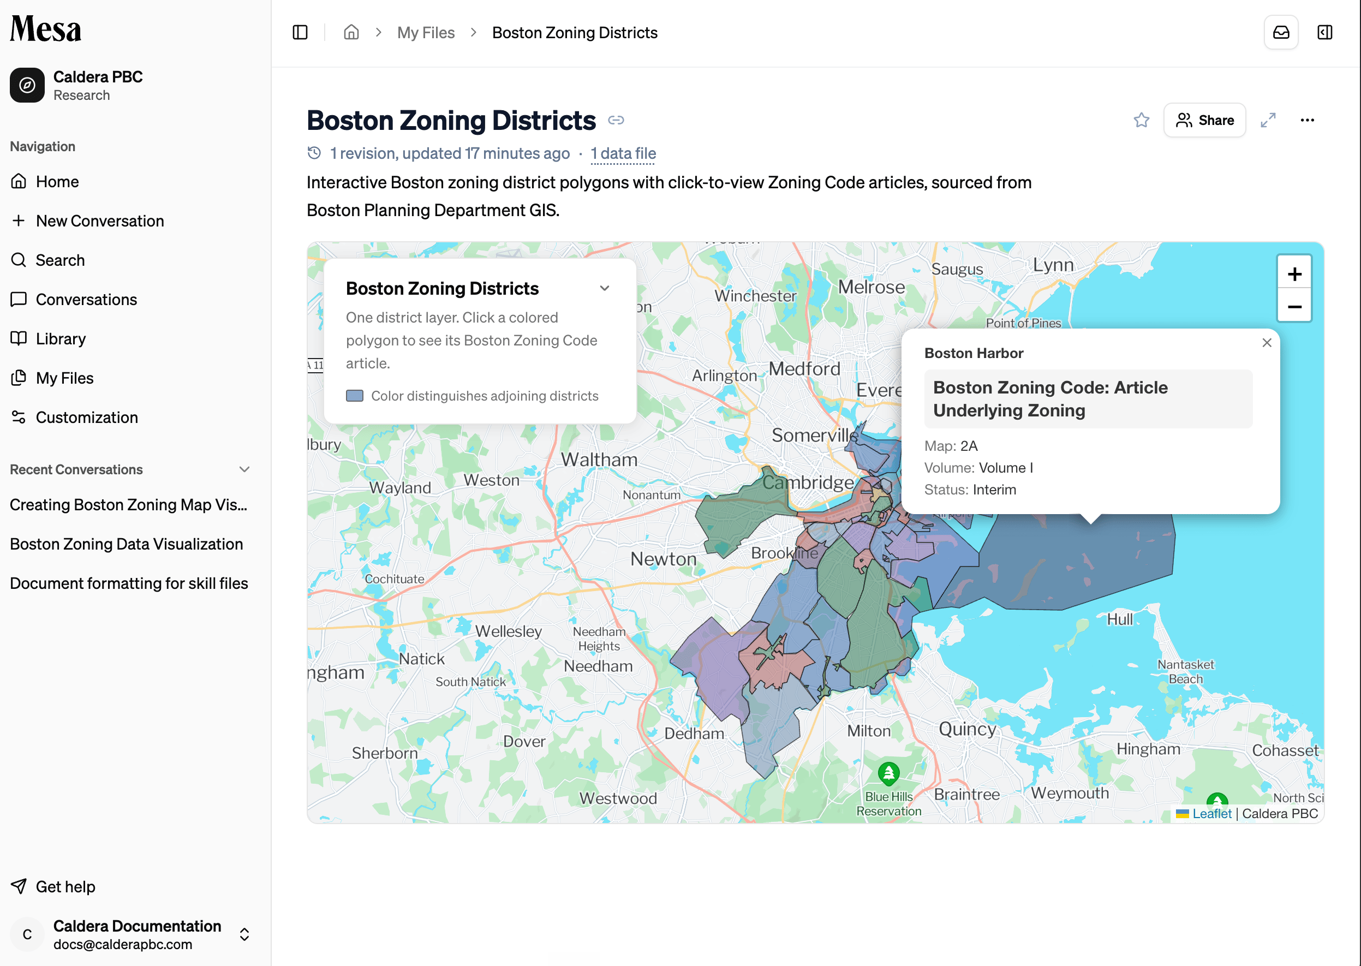Collapse the Boston Zoning Districts legend card

click(x=604, y=289)
